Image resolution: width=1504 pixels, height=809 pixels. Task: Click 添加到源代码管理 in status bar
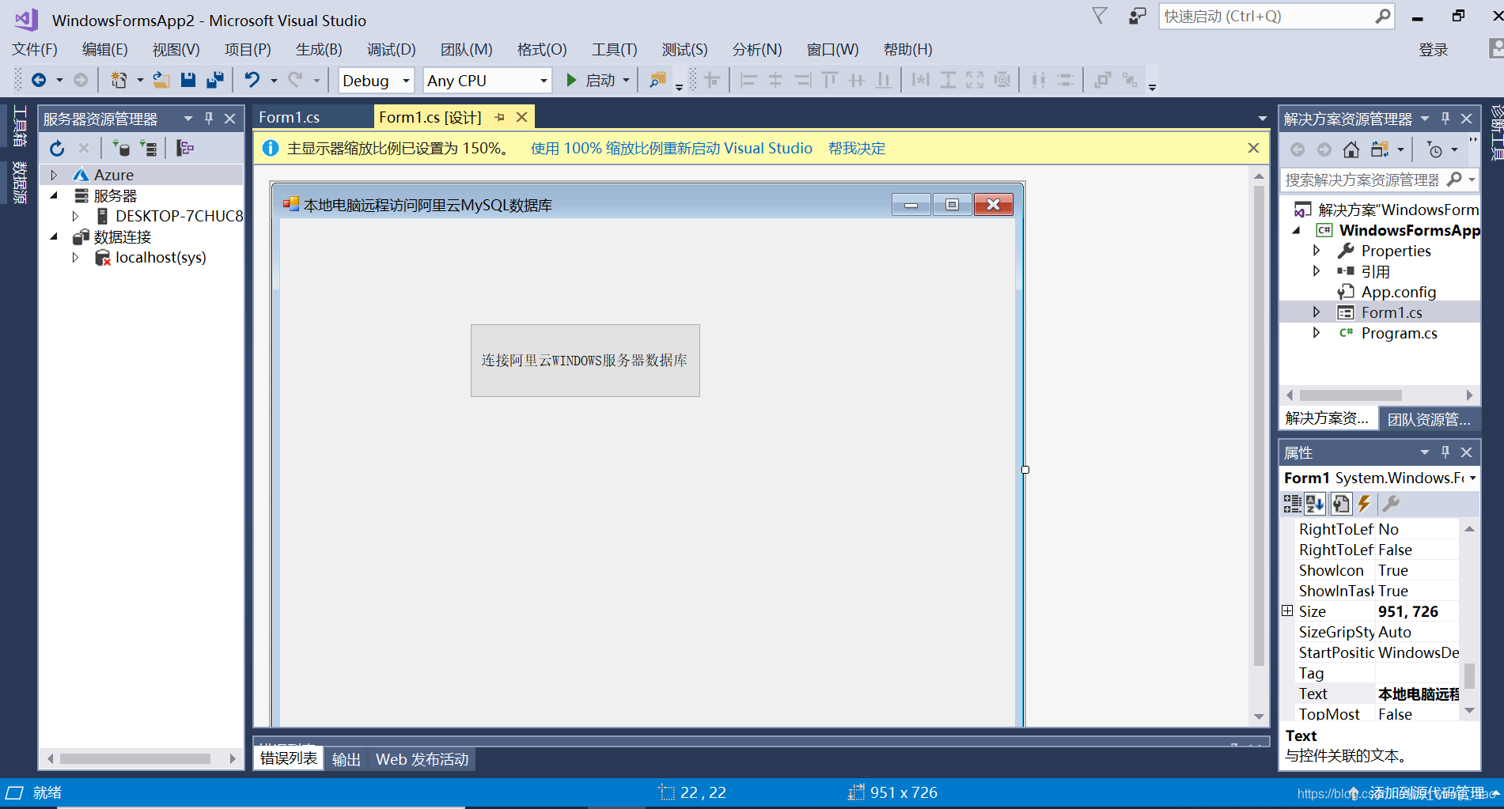click(x=1428, y=792)
